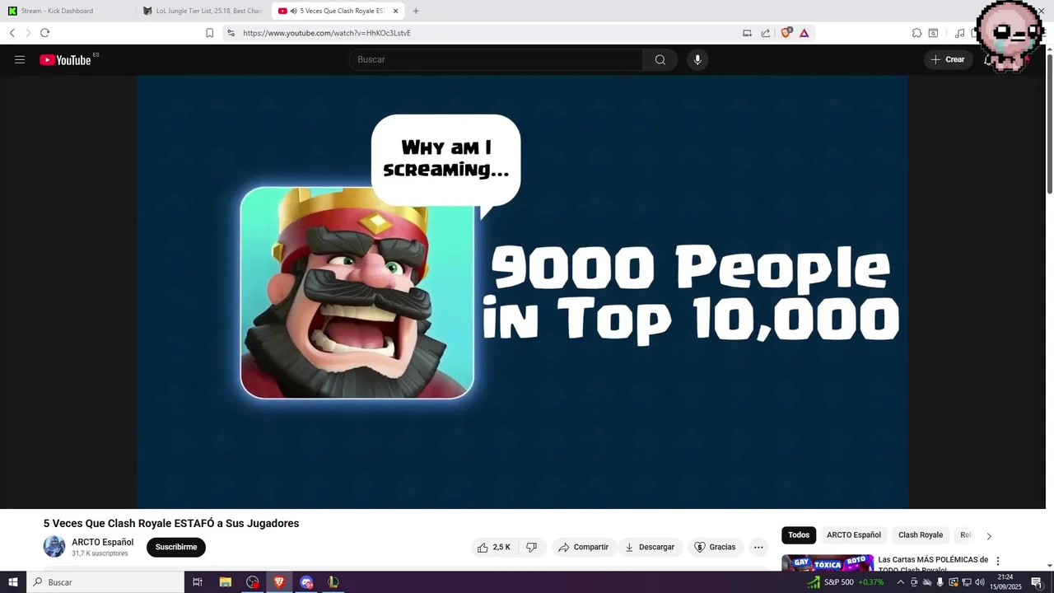Open Task View on the taskbar
The image size is (1054, 593).
[x=198, y=582]
